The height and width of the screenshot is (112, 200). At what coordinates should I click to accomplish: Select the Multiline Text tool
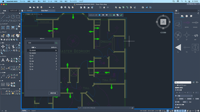point(3,60)
